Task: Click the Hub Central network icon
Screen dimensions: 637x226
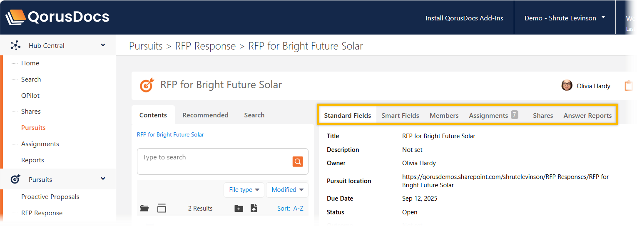Action: click(x=15, y=46)
